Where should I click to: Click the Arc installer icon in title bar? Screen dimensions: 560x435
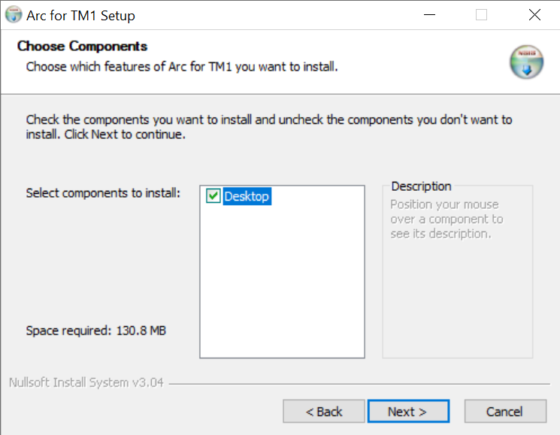pos(14,15)
